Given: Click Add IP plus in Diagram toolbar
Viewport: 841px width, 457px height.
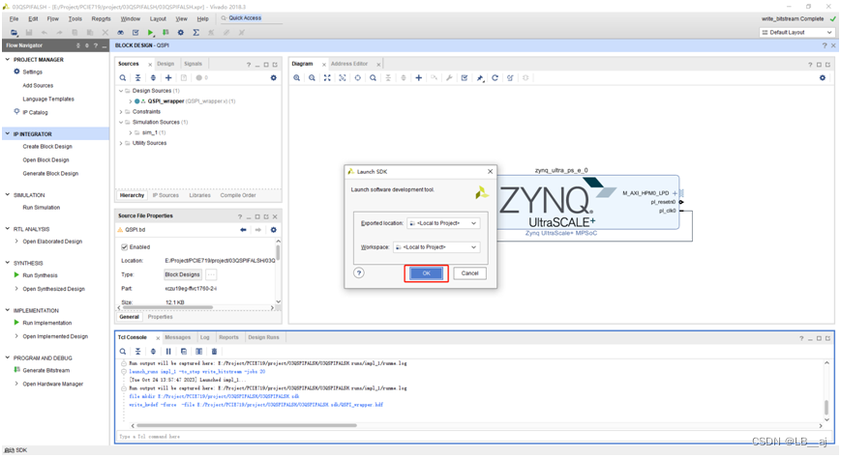Looking at the screenshot, I should point(418,77).
